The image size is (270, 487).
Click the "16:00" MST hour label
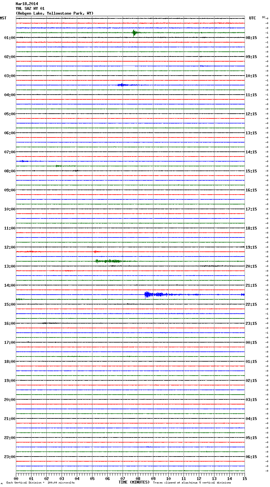pos(10,324)
